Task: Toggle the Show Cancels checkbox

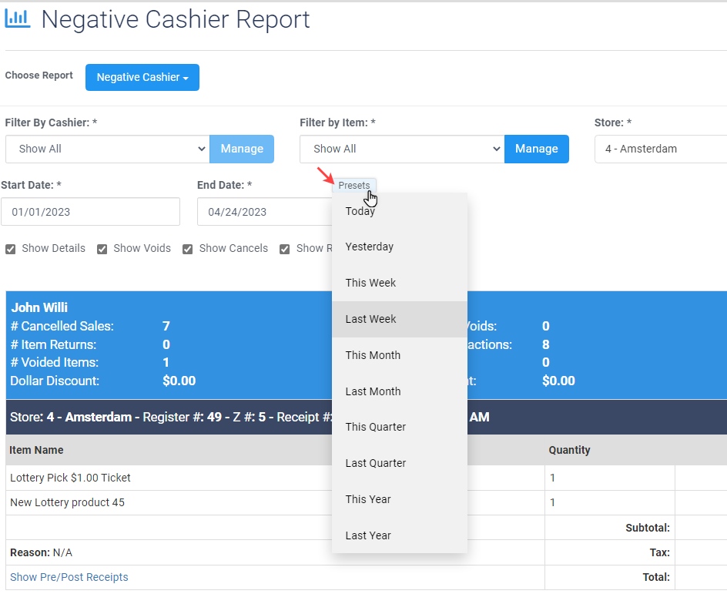Action: [187, 250]
